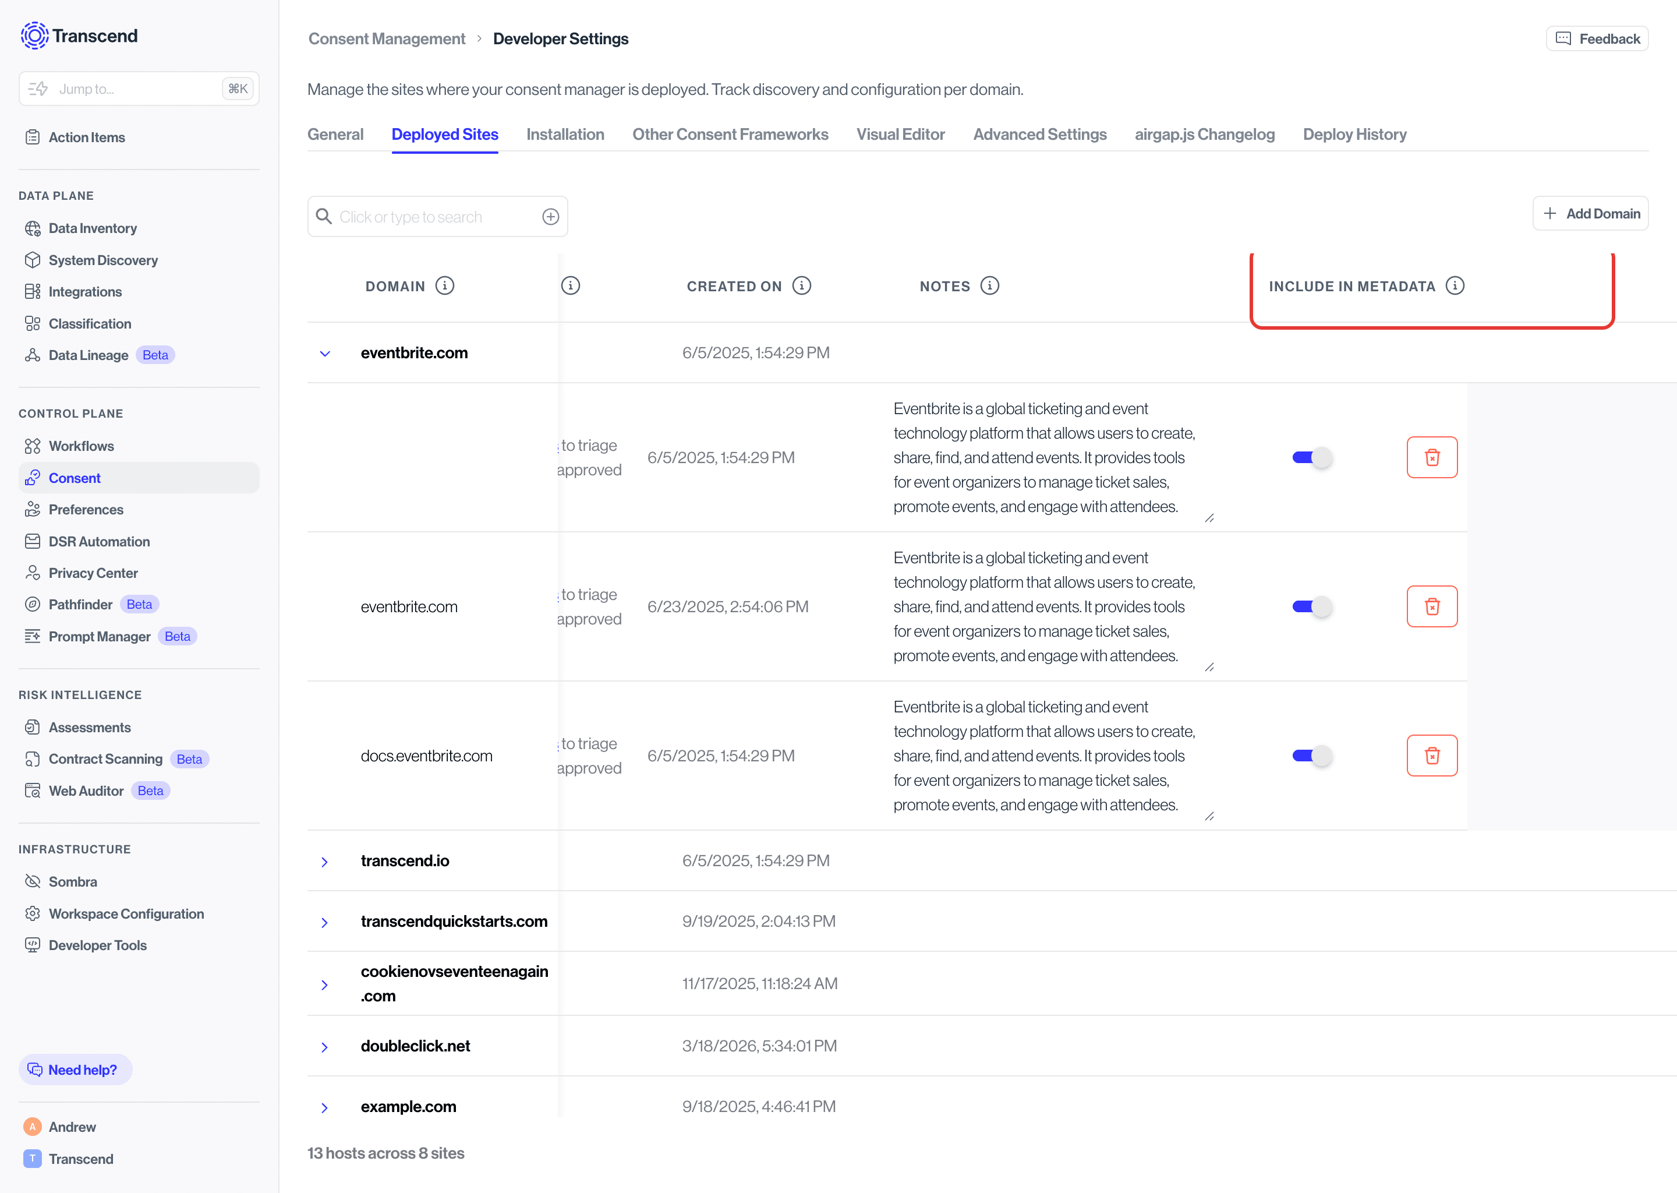Open the Workflows page

click(x=81, y=446)
